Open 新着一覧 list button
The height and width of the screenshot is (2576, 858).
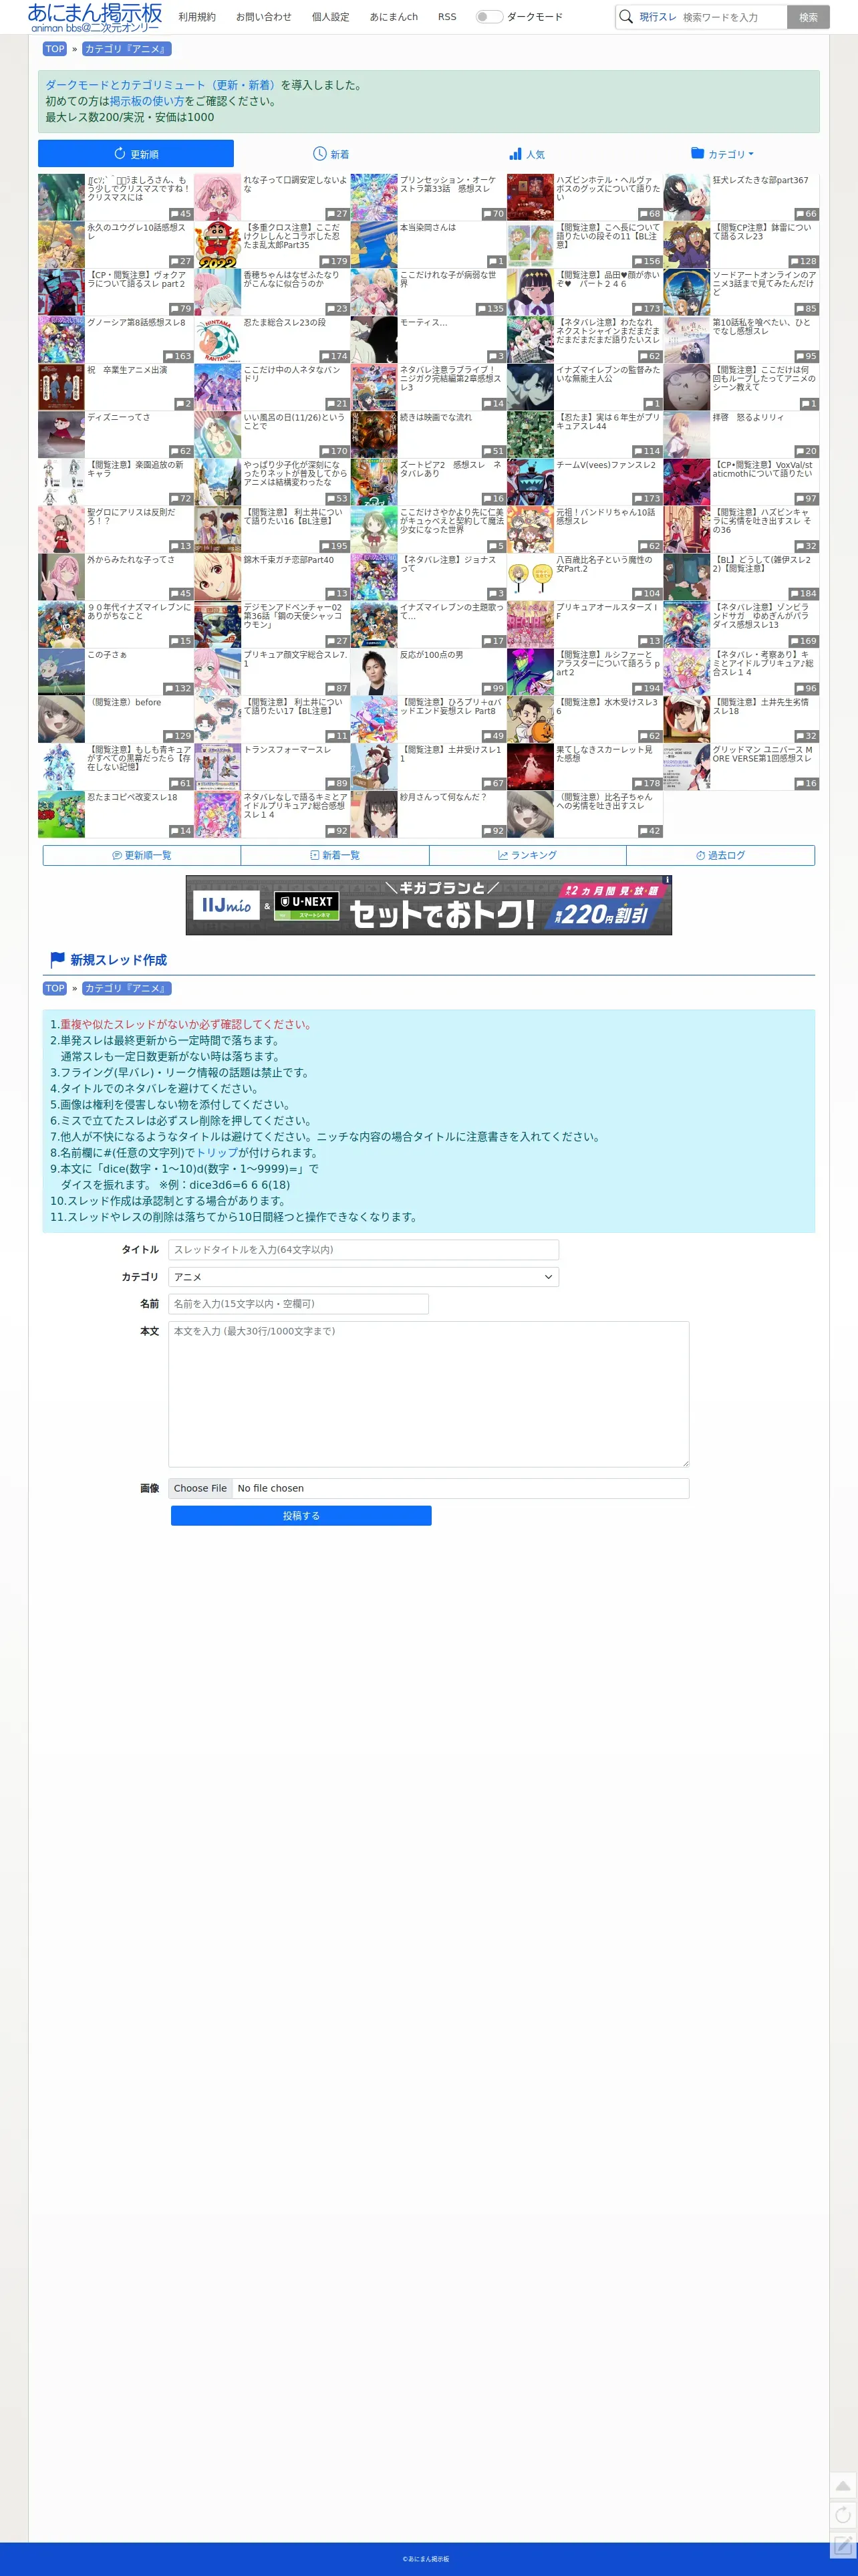(335, 855)
